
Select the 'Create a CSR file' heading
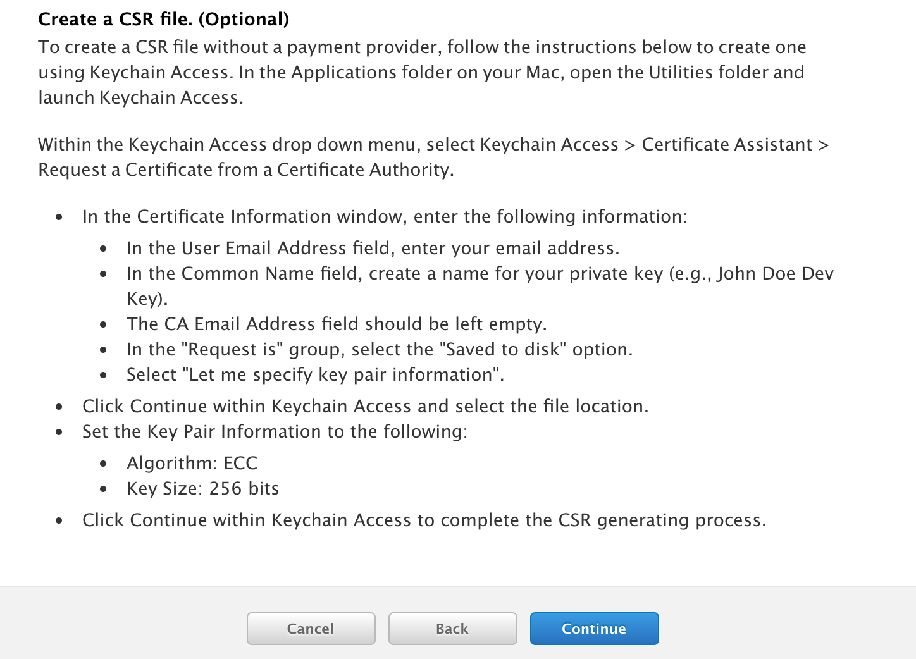(x=163, y=19)
